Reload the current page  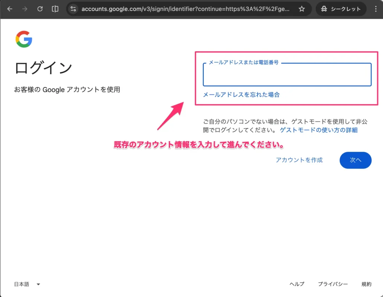pos(40,9)
